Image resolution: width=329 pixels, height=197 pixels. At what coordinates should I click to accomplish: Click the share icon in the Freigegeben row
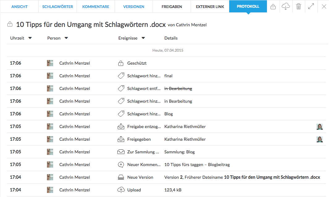click(x=121, y=139)
